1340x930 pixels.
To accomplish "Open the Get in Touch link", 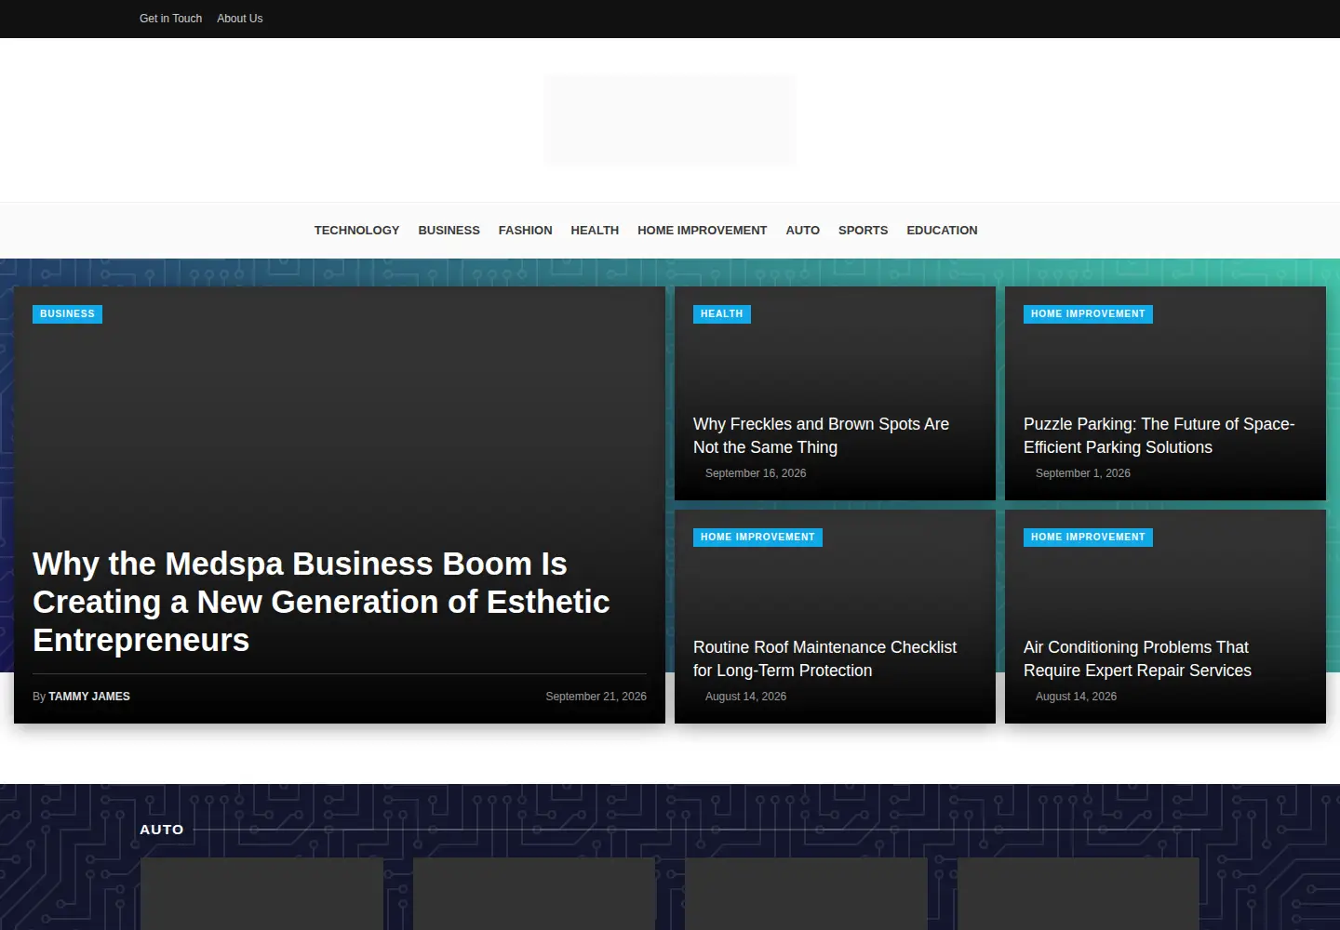I will [170, 19].
